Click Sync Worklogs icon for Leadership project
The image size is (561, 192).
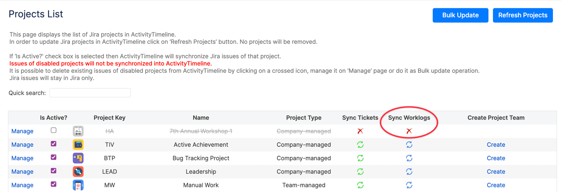[409, 172]
